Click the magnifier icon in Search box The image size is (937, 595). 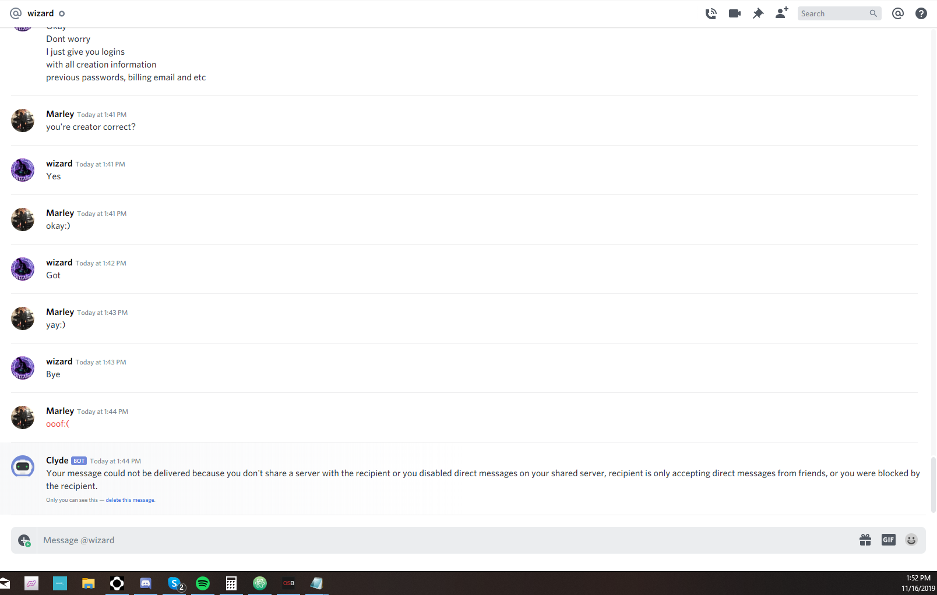coord(873,13)
